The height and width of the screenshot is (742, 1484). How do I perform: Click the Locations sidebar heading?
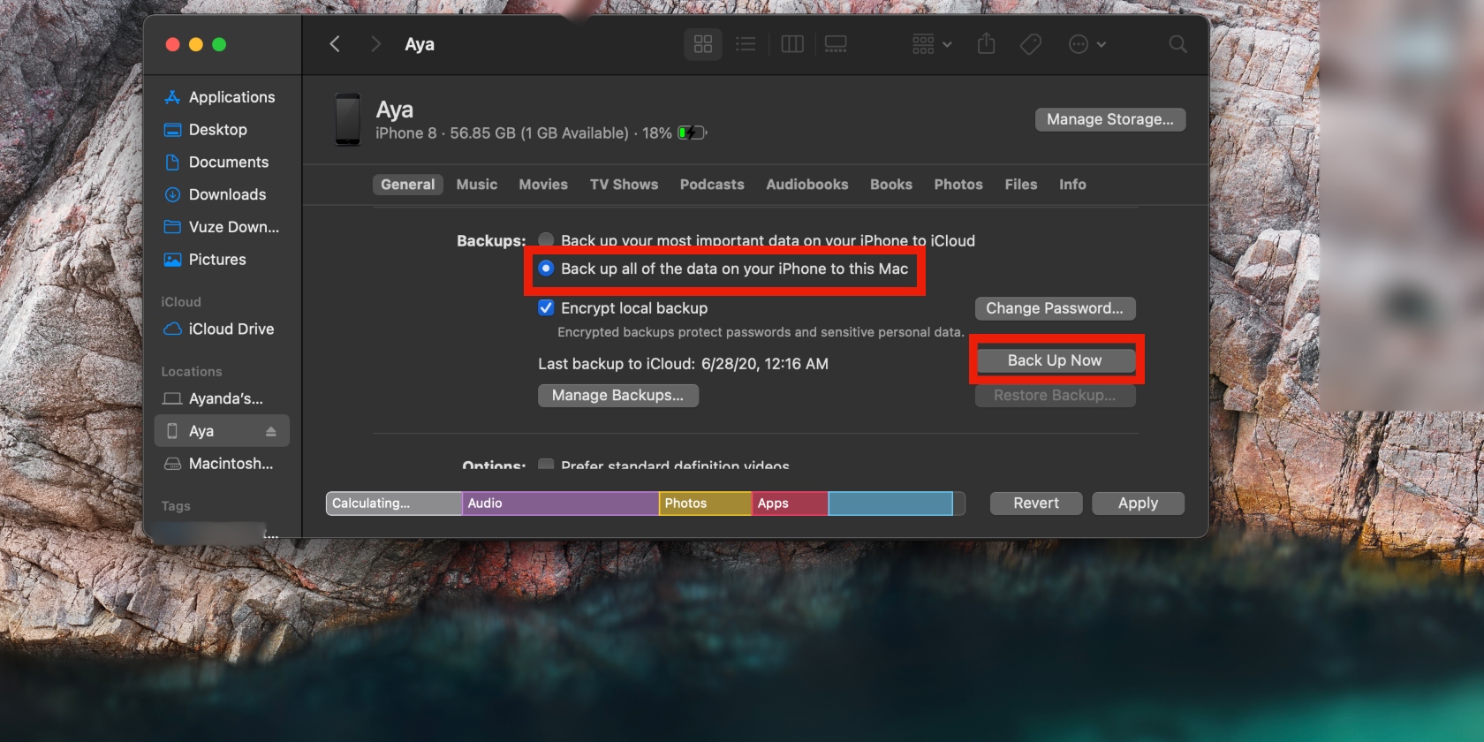coord(192,372)
